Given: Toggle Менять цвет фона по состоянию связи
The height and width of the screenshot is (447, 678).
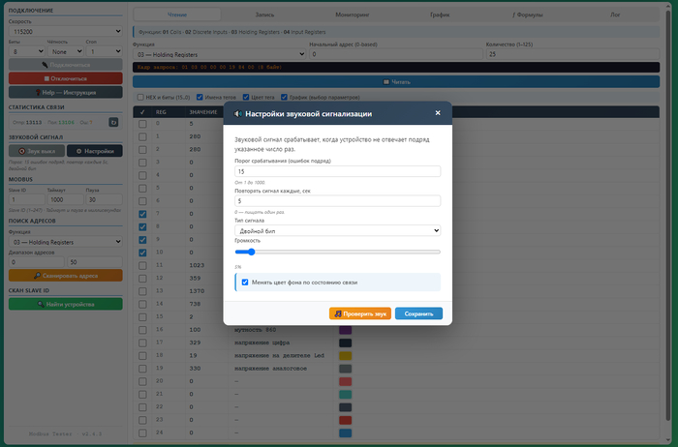Looking at the screenshot, I should click(x=245, y=282).
